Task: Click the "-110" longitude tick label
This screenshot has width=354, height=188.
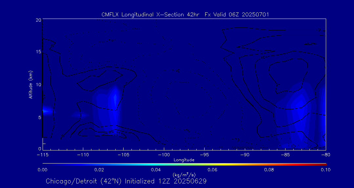Action: pos(83,155)
